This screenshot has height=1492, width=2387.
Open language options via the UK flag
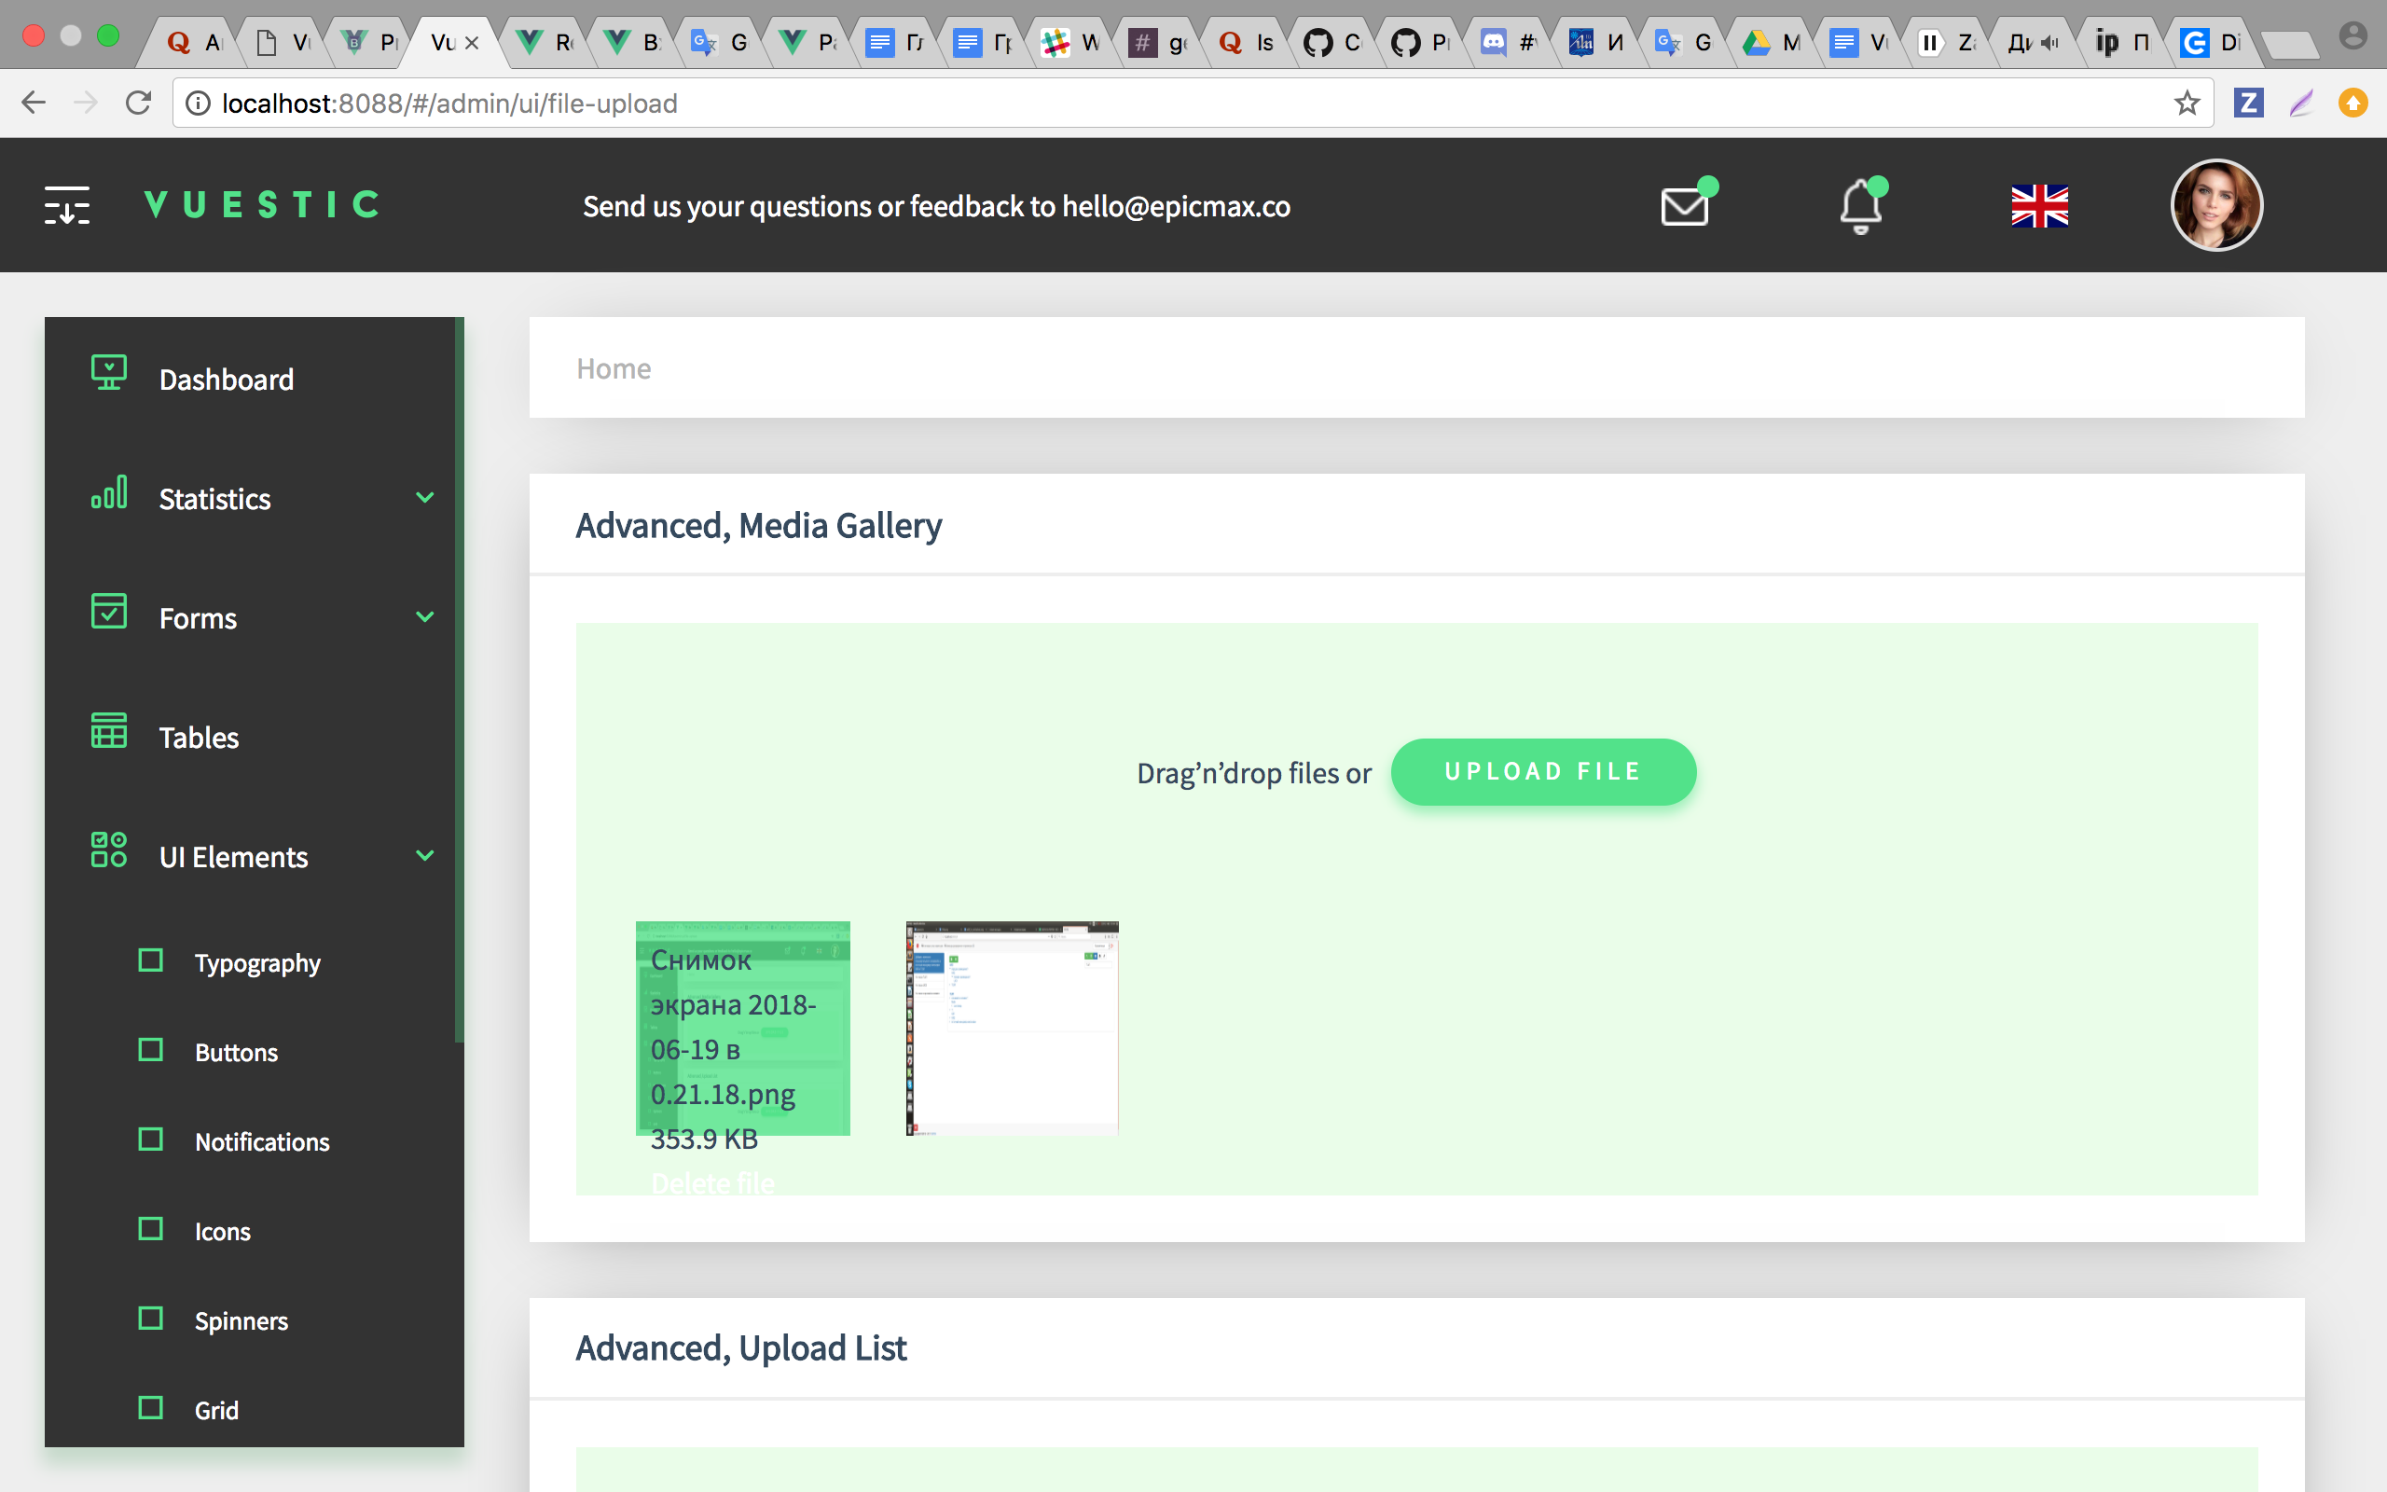[2038, 205]
